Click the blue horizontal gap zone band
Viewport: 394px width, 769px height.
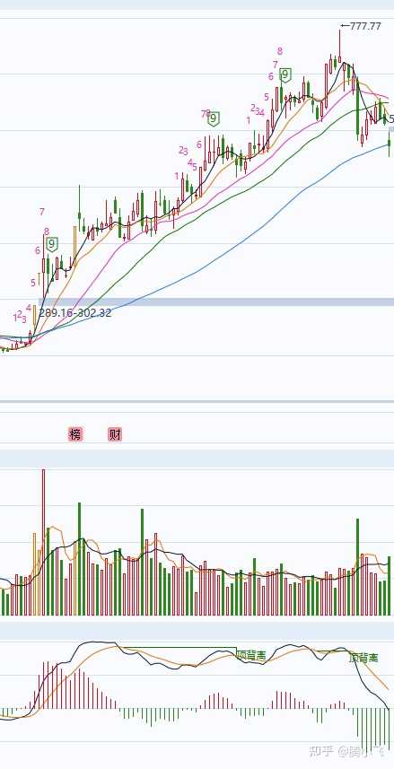click(216, 302)
